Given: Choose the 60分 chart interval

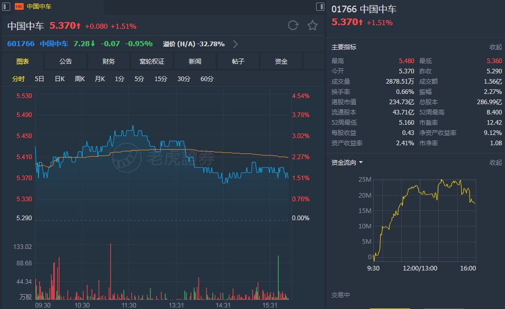Looking at the screenshot, I should (207, 79).
